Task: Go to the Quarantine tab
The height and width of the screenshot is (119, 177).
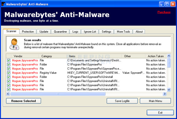Action: (x=60, y=32)
